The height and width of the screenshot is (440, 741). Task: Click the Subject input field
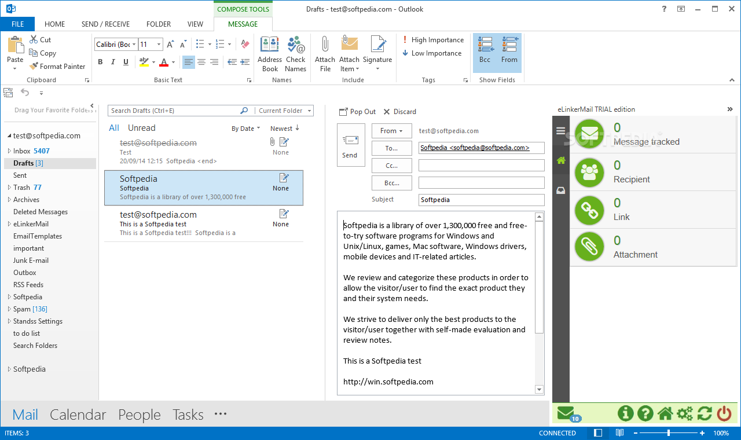482,200
